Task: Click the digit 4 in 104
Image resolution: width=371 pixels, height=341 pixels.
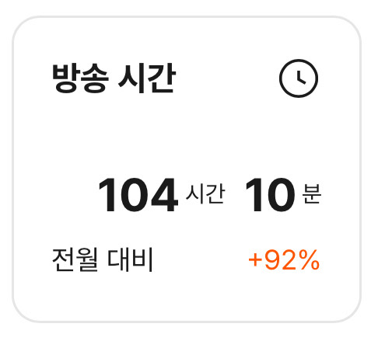Action: coord(164,195)
